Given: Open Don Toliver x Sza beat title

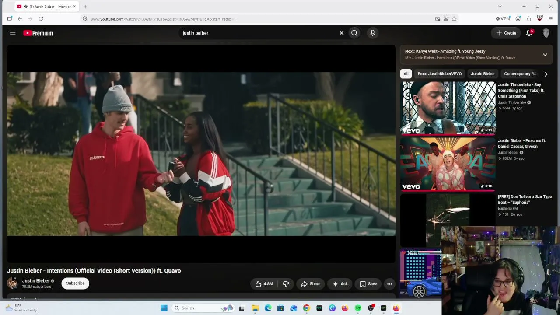Looking at the screenshot, I should coord(525,199).
